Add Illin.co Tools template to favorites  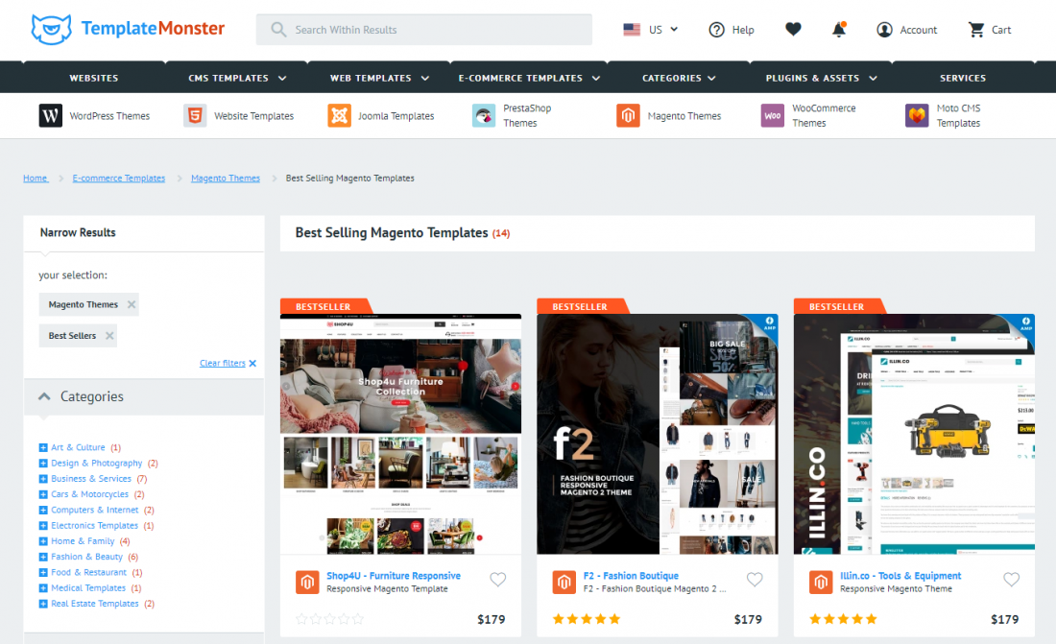(1012, 580)
